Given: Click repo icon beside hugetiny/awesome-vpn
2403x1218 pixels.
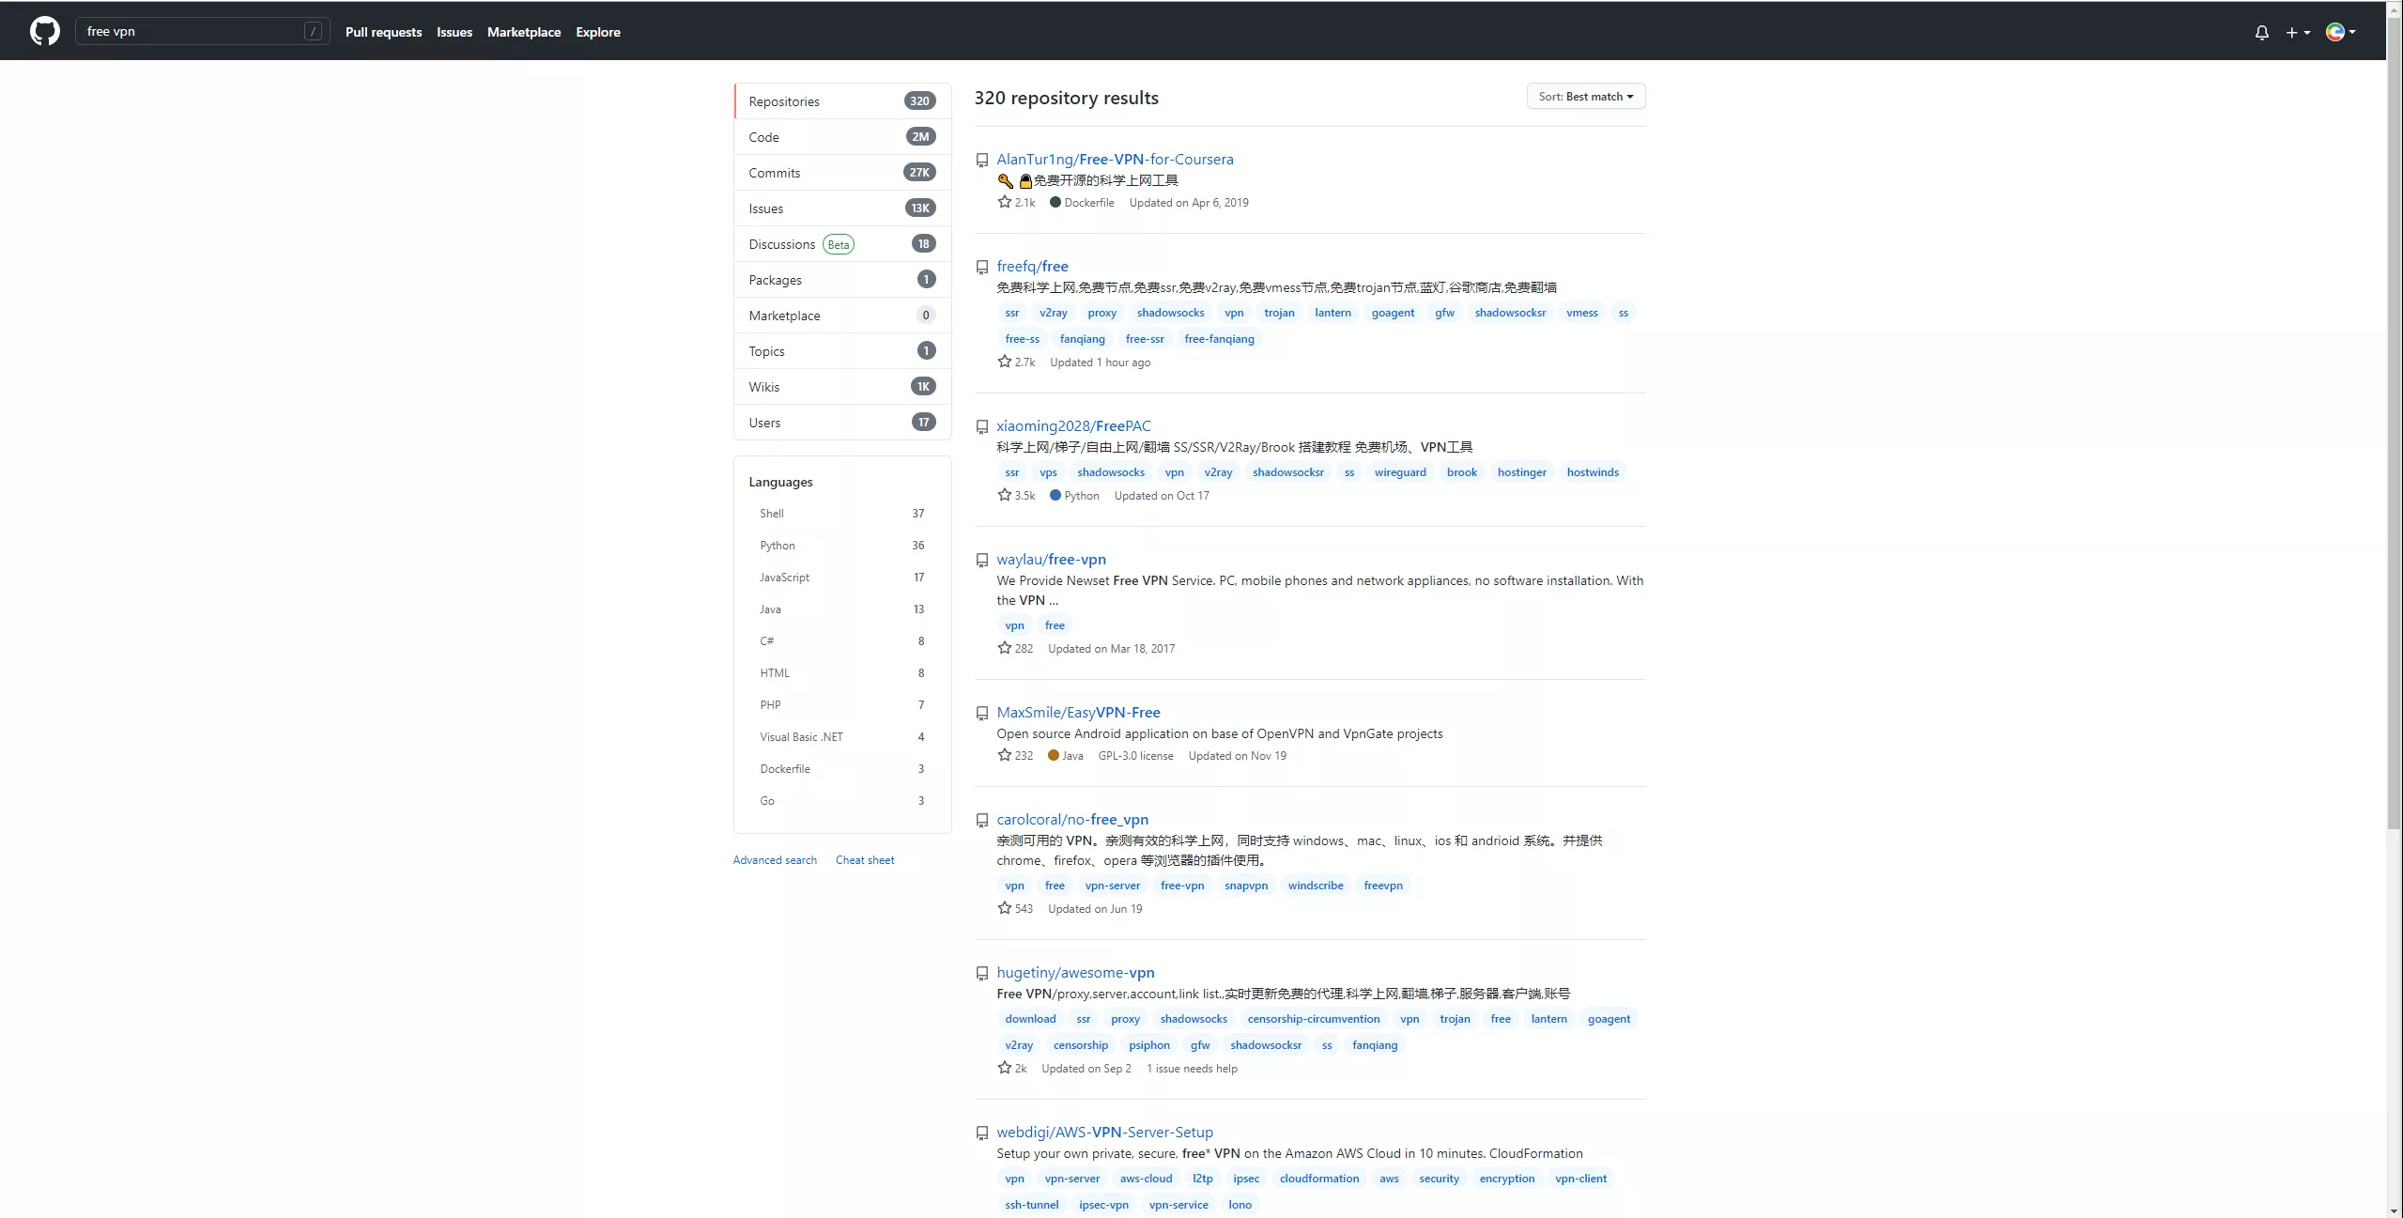Looking at the screenshot, I should click(981, 974).
